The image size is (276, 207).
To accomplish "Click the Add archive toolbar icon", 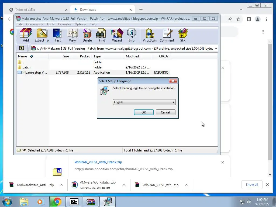I will (26, 35).
